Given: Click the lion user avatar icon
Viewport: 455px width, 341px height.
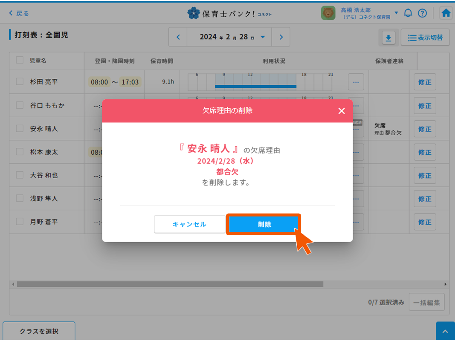Looking at the screenshot, I should click(328, 13).
